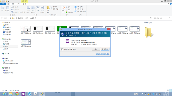Open the Open (열기) ribbon dropdown
The width and height of the screenshot is (172, 96).
click(68, 7)
